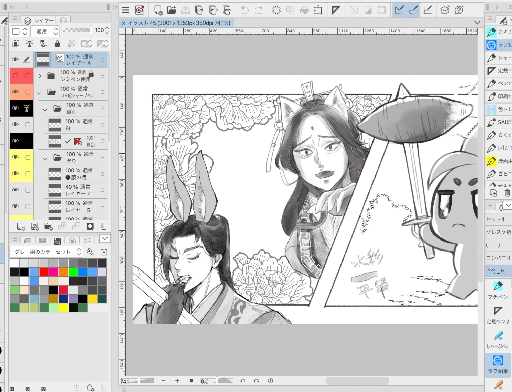Screen dimensions: 512x392
Task: Open blending mode 通常 dropdown
Action: tap(45, 31)
